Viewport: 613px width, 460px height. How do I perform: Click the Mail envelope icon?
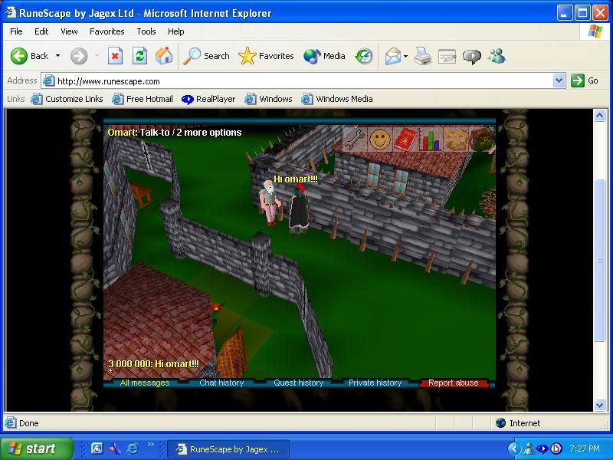click(392, 56)
